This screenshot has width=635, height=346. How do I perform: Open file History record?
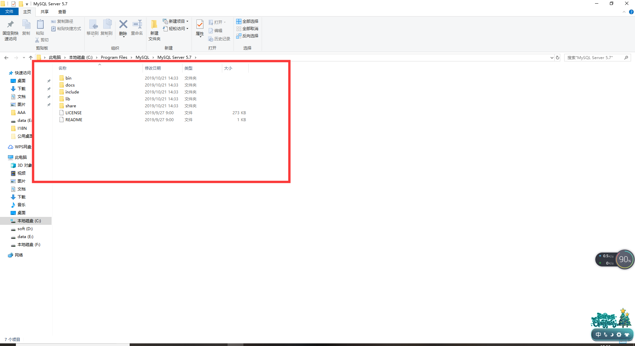click(219, 39)
